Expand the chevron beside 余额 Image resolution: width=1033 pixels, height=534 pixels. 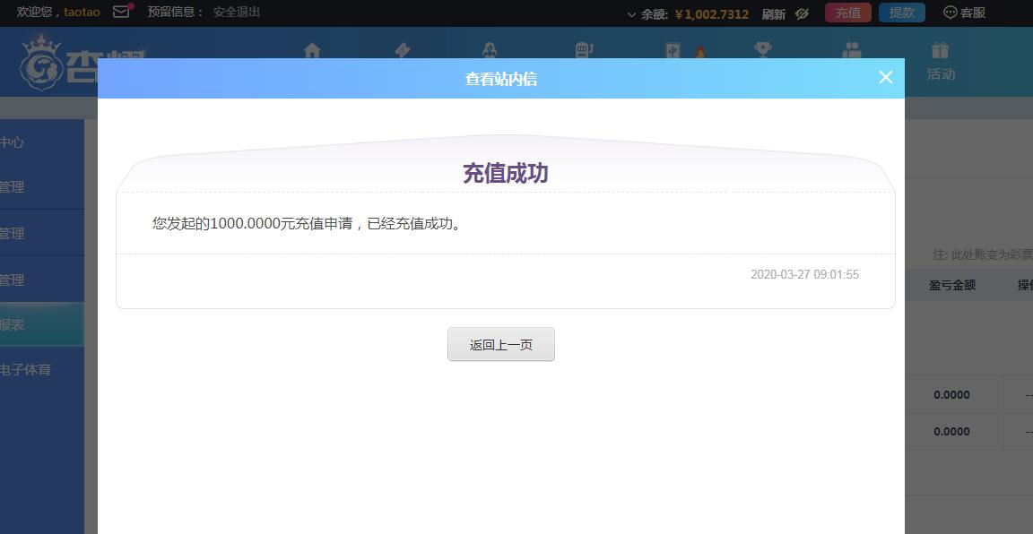pos(631,14)
